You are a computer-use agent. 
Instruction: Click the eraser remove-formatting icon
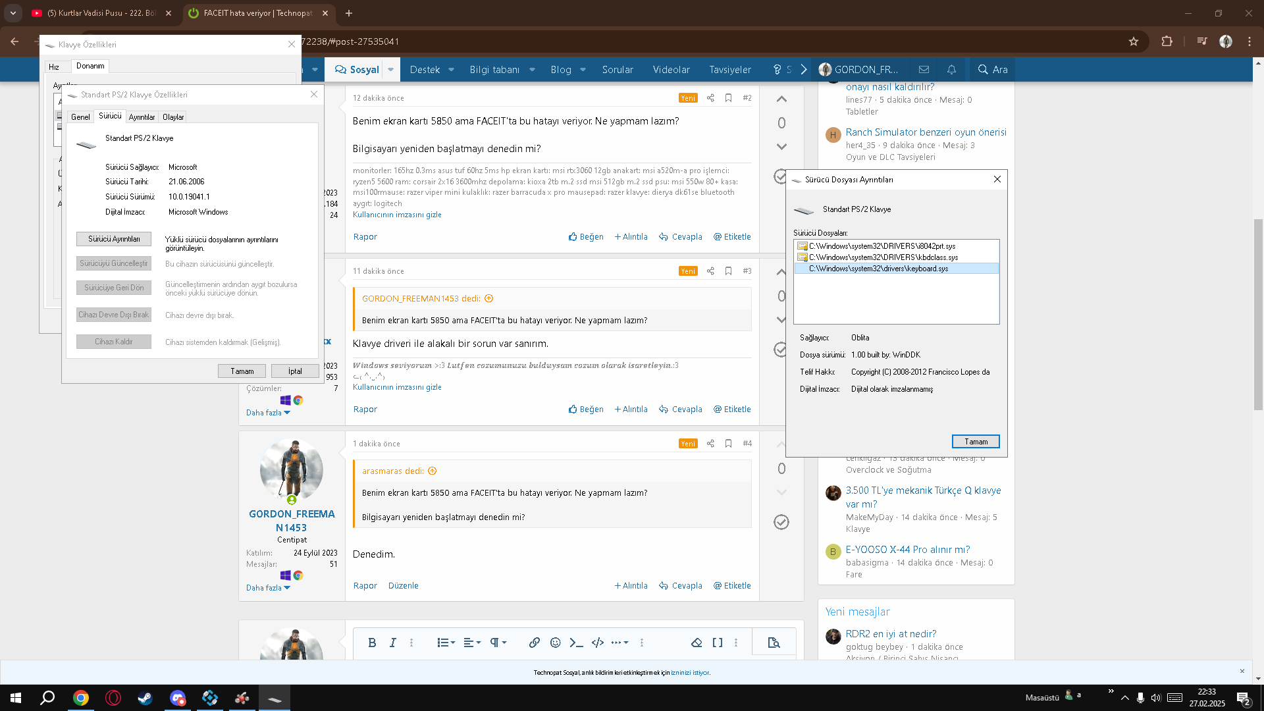coord(697,643)
